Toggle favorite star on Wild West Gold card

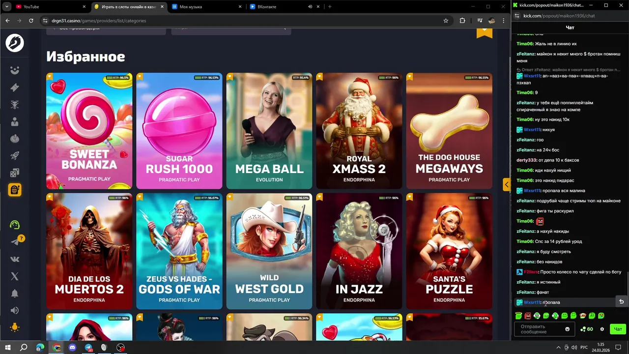point(229,197)
